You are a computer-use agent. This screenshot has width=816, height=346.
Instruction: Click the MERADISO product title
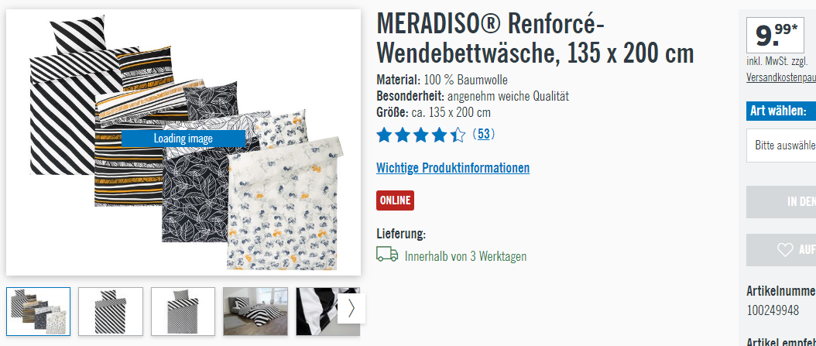point(535,37)
